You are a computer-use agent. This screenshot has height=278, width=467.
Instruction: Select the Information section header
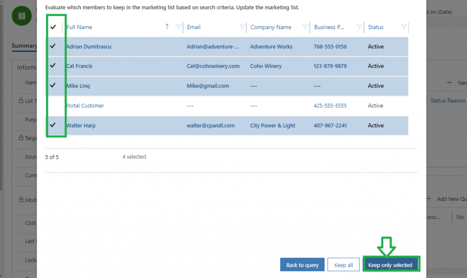(26, 67)
